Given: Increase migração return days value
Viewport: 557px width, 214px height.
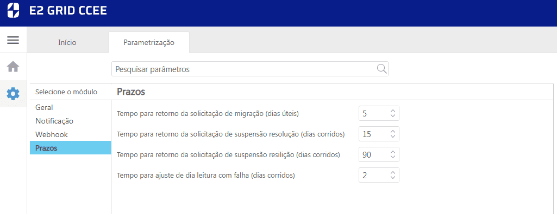Looking at the screenshot, I should (392, 111).
